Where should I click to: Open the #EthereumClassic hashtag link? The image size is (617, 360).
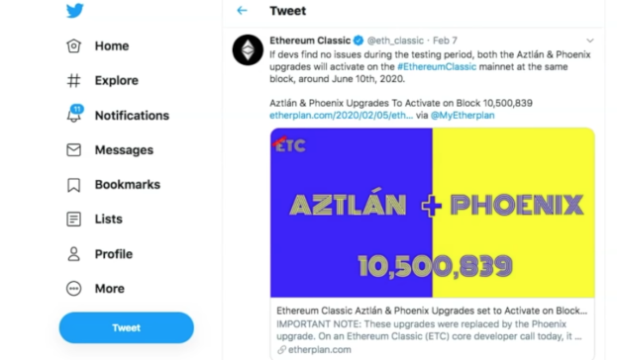point(437,67)
